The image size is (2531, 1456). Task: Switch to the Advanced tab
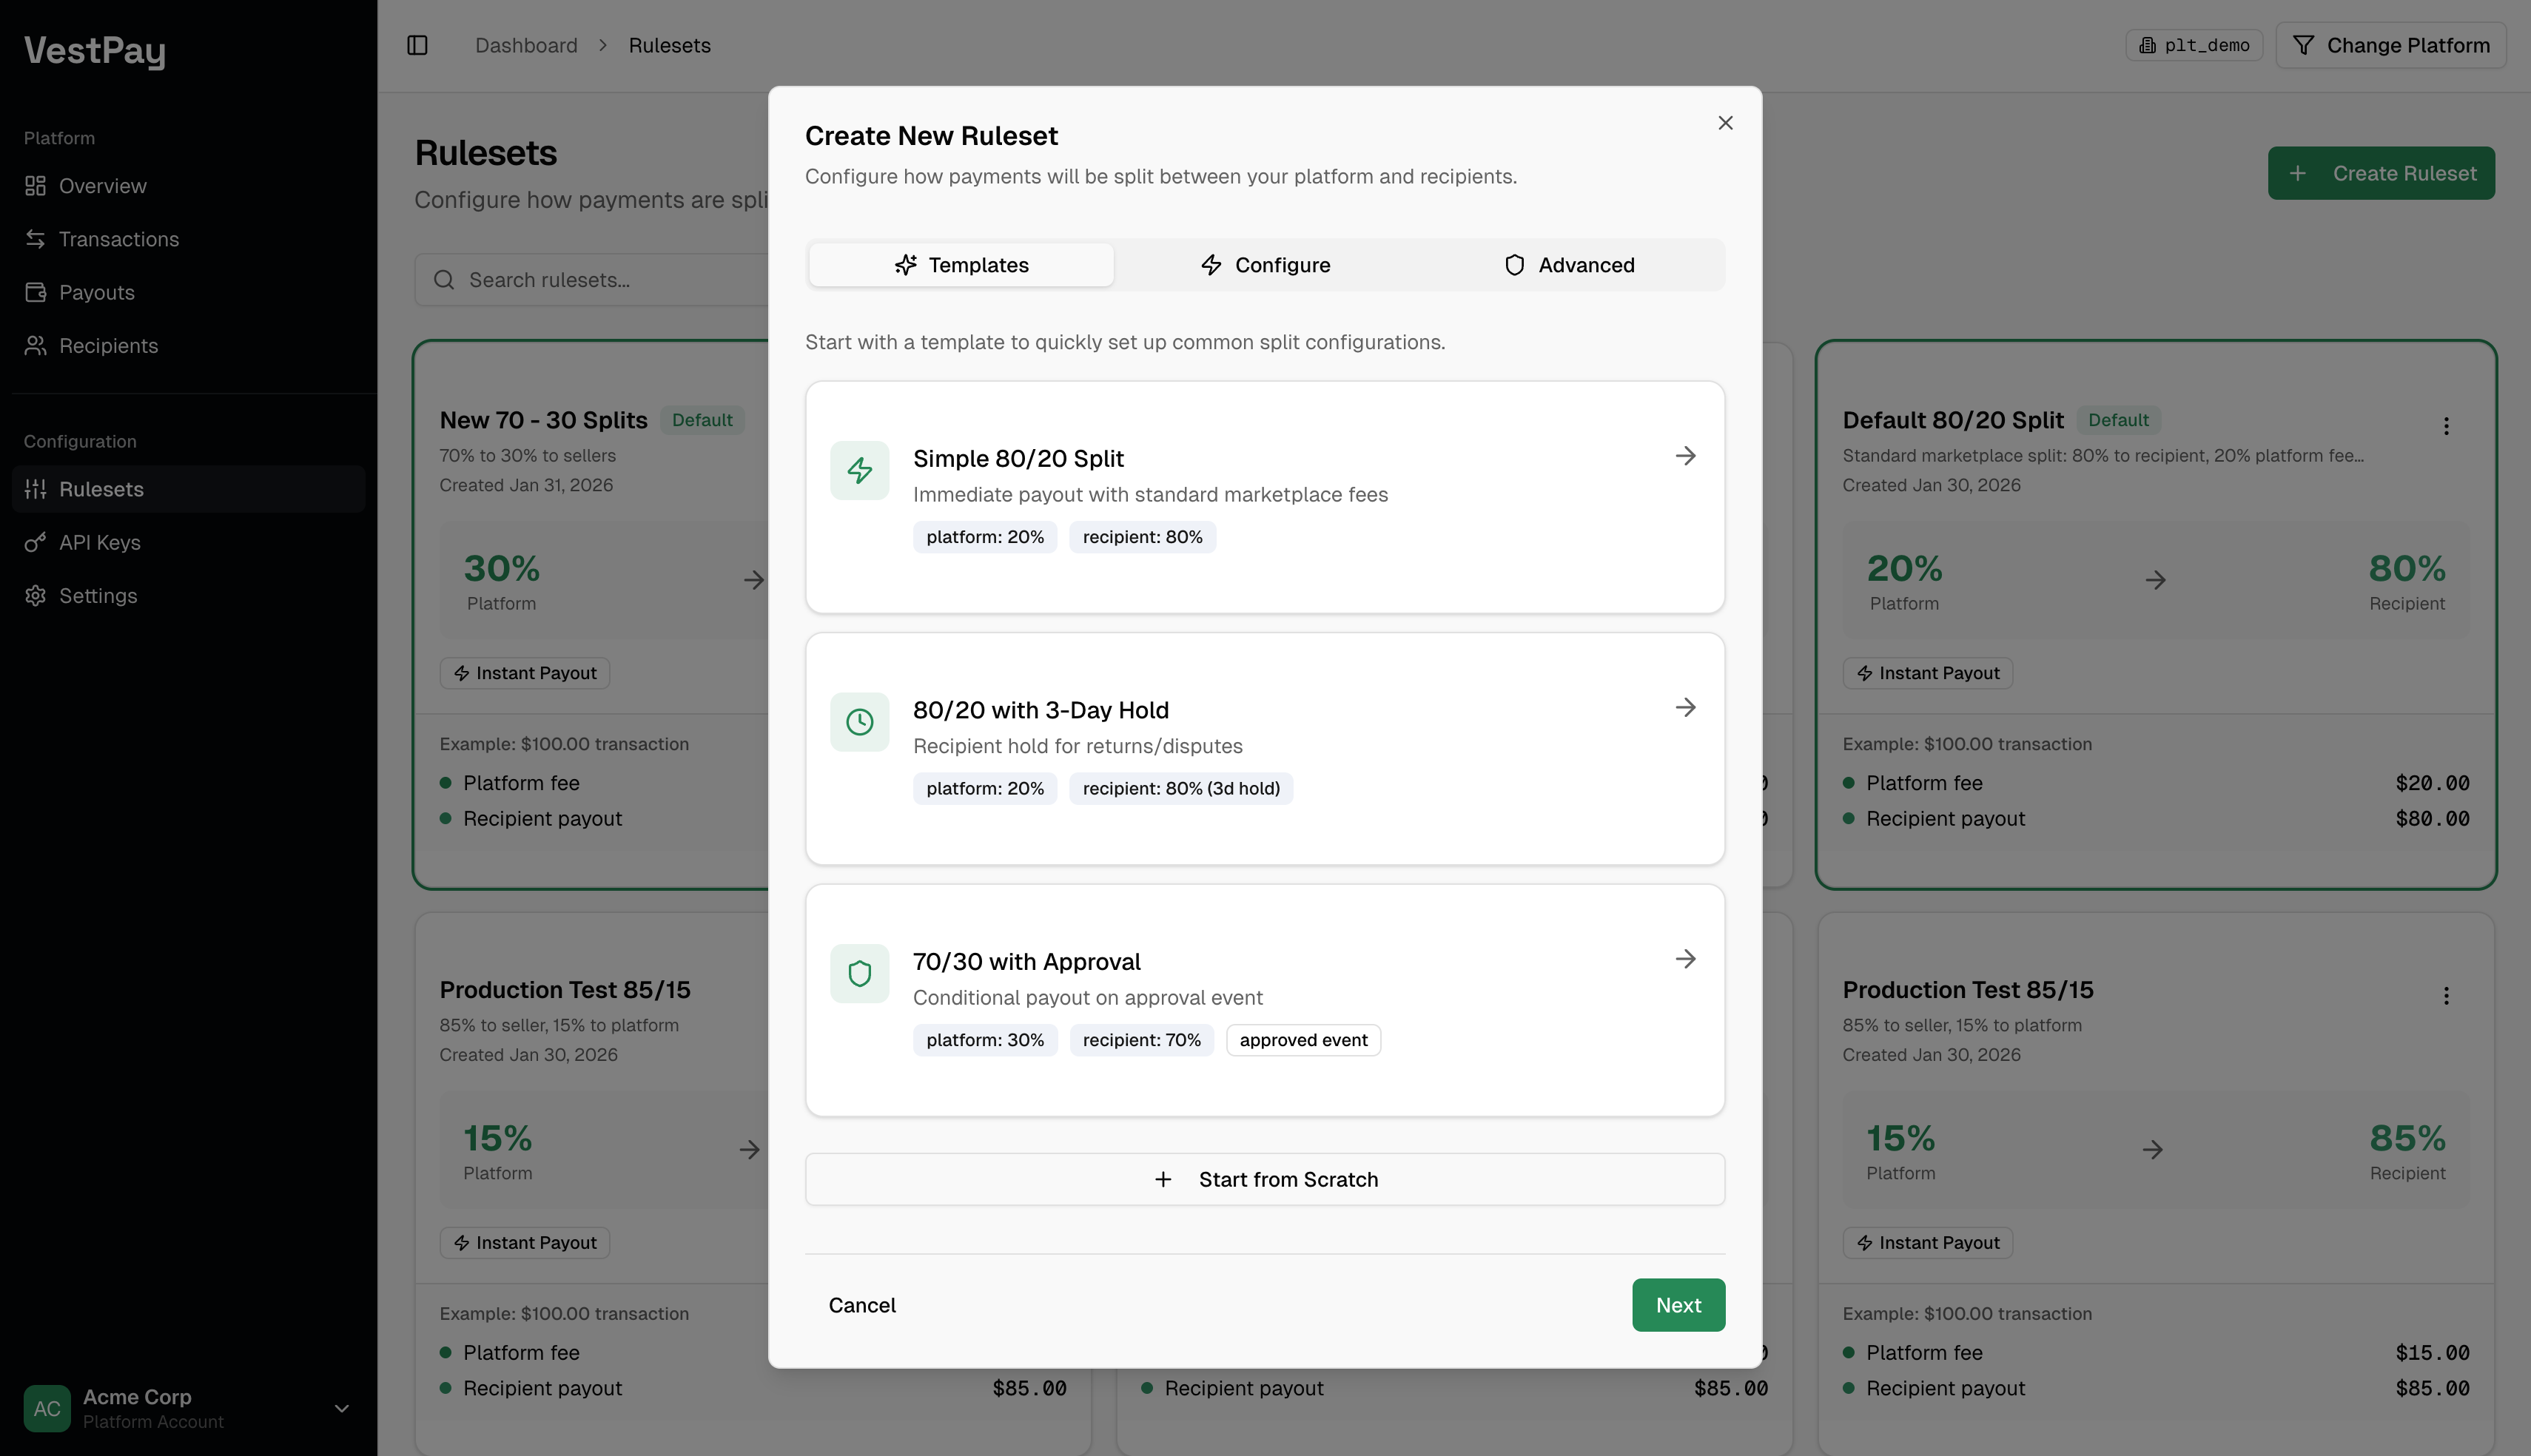point(1569,264)
